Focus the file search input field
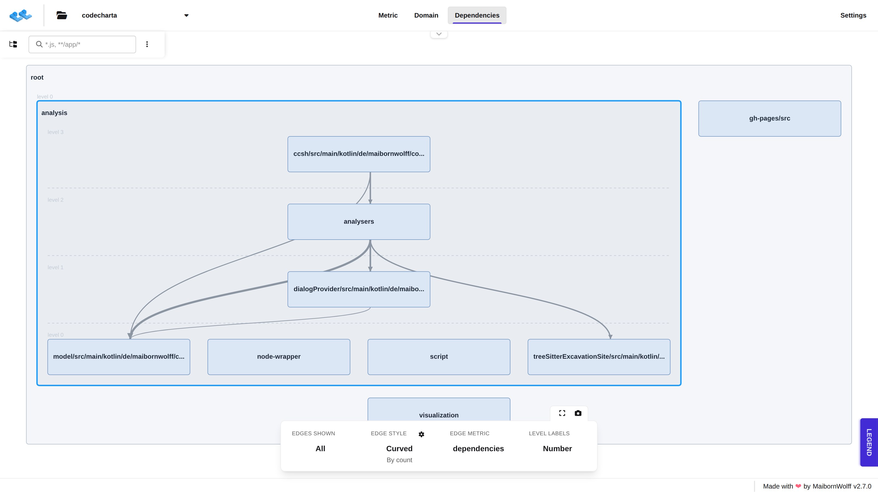 click(x=82, y=44)
